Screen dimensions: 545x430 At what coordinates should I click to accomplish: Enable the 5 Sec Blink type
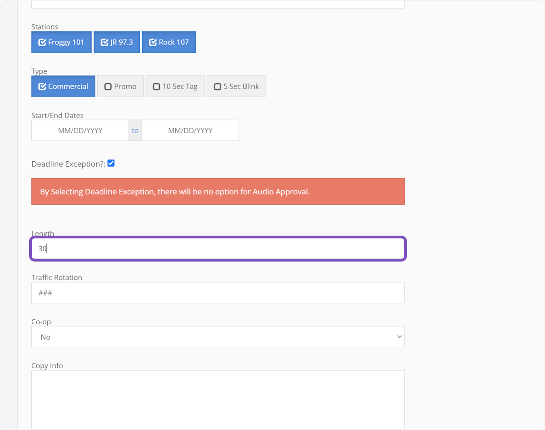click(236, 86)
